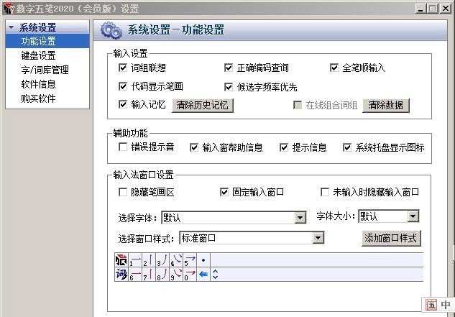Click the 添加窗口样式 button
The width and height of the screenshot is (455, 317).
(x=391, y=239)
